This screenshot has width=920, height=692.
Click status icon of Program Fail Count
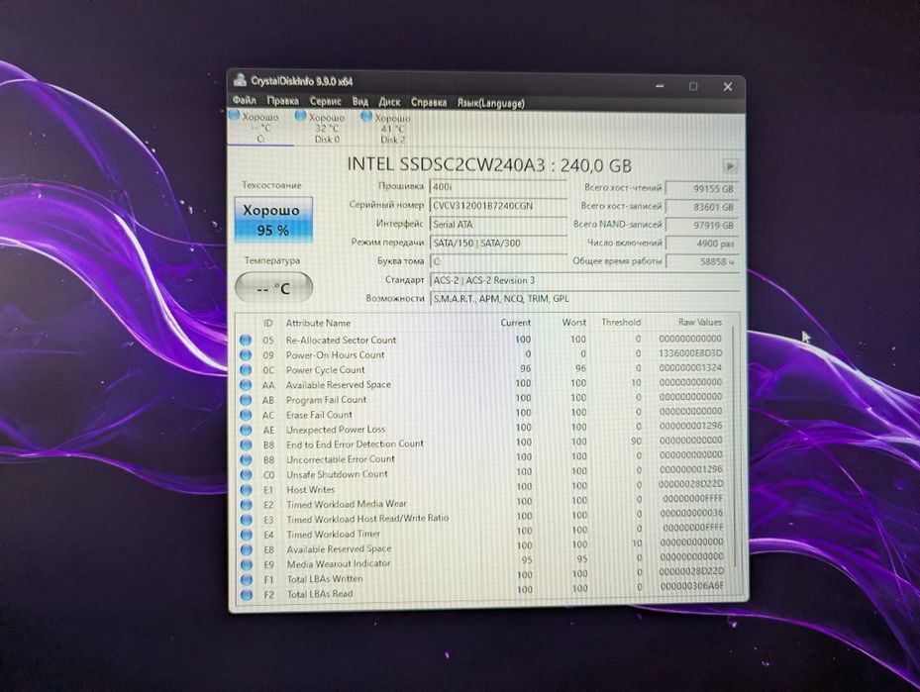click(246, 400)
